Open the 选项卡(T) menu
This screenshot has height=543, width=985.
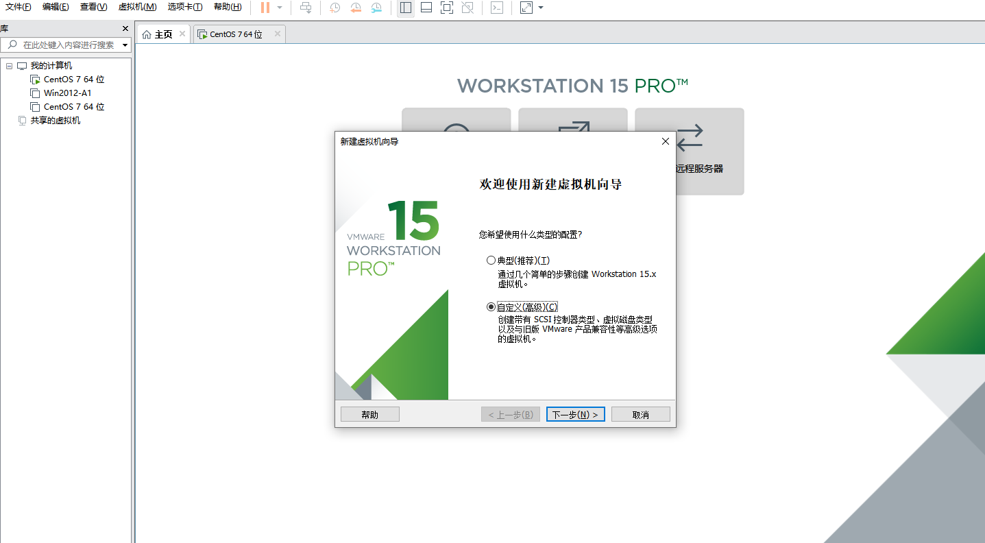[185, 7]
